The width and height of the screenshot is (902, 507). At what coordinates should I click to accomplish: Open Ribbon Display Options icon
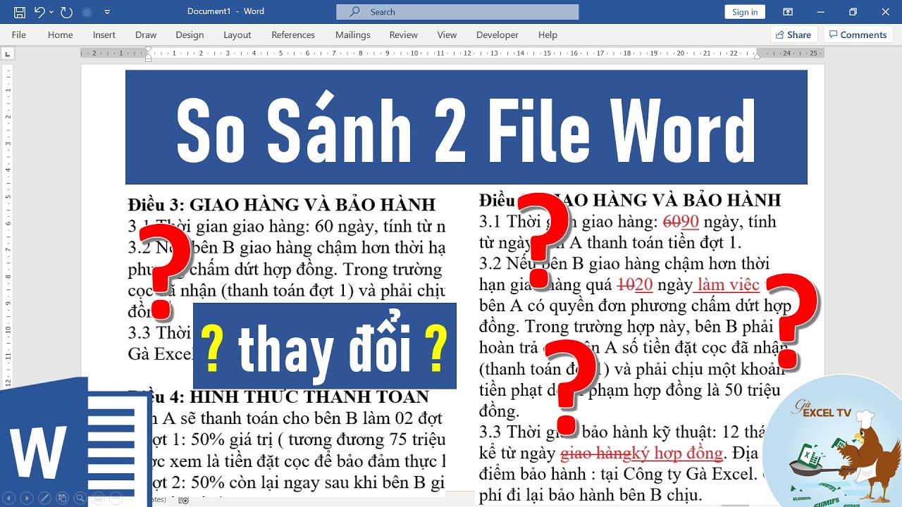click(x=788, y=12)
